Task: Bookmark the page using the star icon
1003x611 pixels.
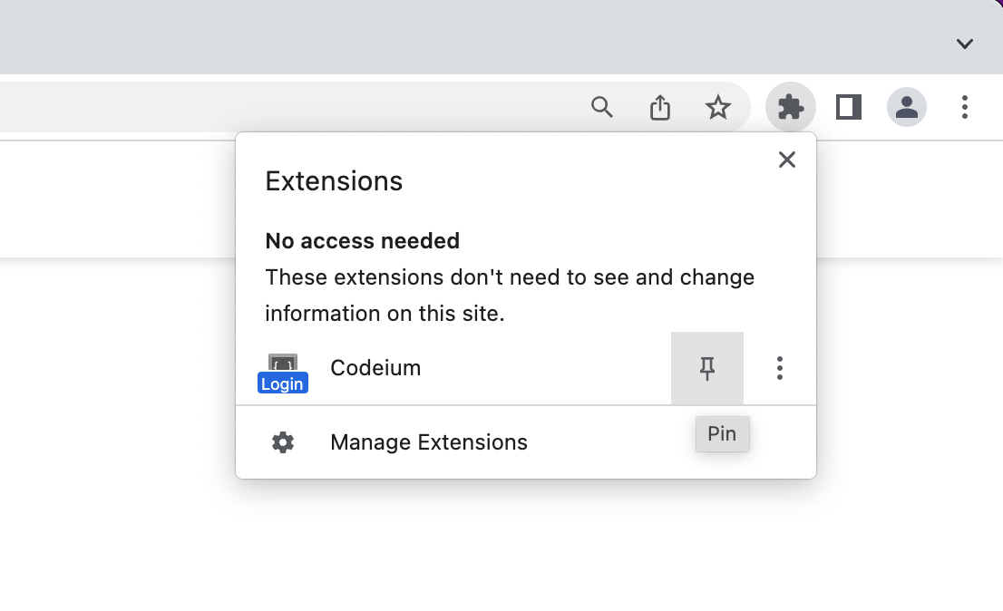Action: (x=718, y=107)
